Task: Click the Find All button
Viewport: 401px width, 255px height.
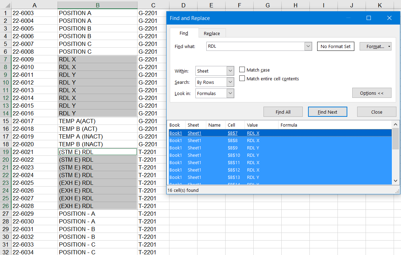Action: coord(283,112)
